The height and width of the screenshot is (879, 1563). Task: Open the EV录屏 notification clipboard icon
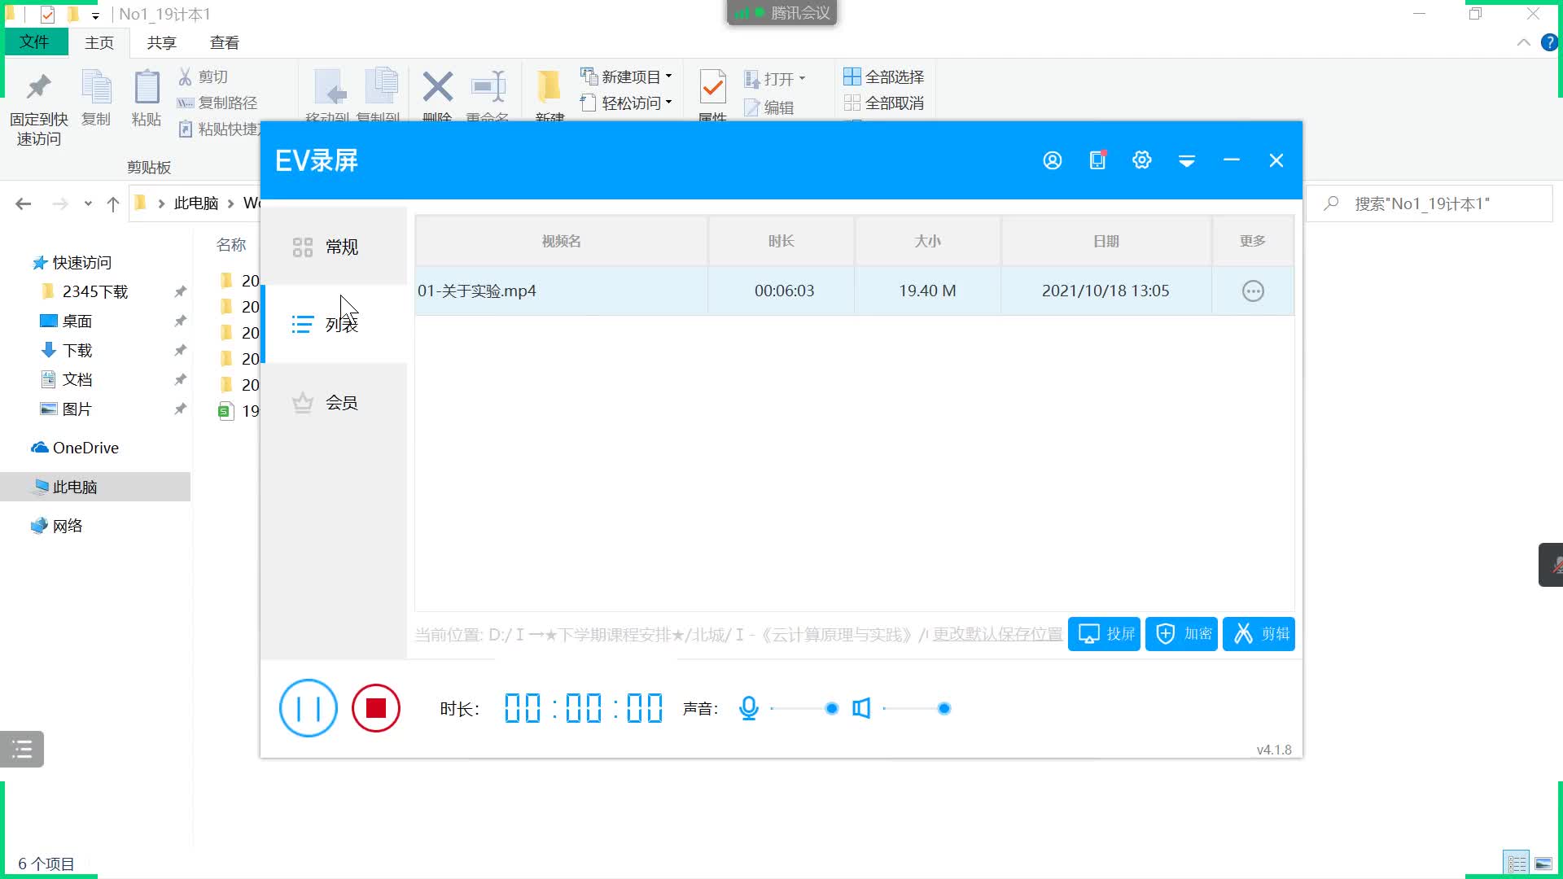pyautogui.click(x=1097, y=160)
